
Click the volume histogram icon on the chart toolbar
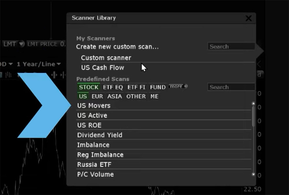pos(8,75)
